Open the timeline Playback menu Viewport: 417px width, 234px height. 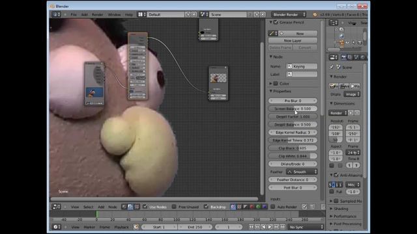(x=122, y=227)
